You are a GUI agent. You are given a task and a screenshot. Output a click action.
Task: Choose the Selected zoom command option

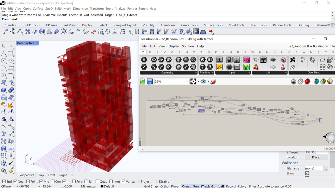[x=97, y=15]
